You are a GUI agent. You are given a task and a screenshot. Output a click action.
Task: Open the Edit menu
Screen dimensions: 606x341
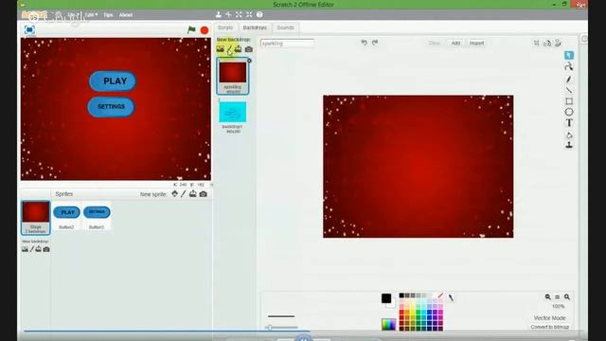(x=91, y=15)
